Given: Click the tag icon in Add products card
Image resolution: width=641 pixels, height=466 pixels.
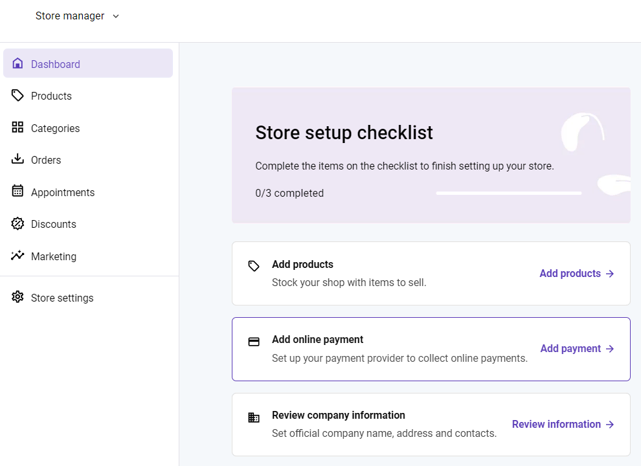Looking at the screenshot, I should coord(254,266).
